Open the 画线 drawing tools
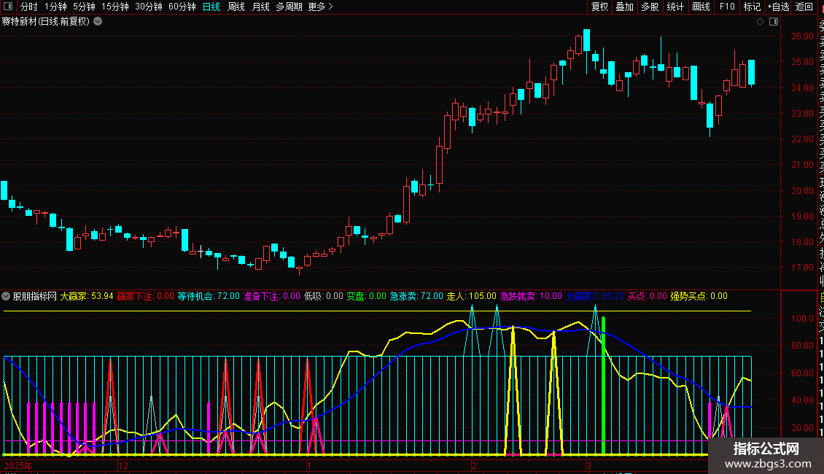Image resolution: width=824 pixels, height=474 pixels. pos(701,7)
